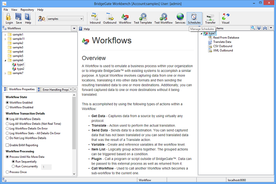Click the properties panel vertical scrollbar
Image resolution: width=276 pixels, height=184 pixels.
74,123
